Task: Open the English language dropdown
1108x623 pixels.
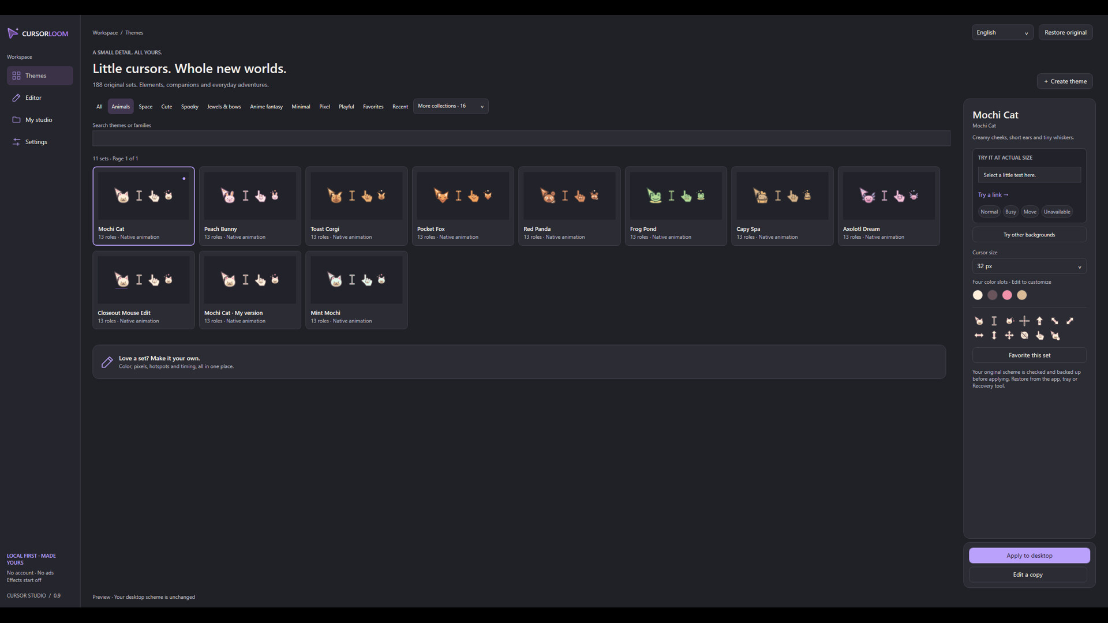Action: (1002, 33)
